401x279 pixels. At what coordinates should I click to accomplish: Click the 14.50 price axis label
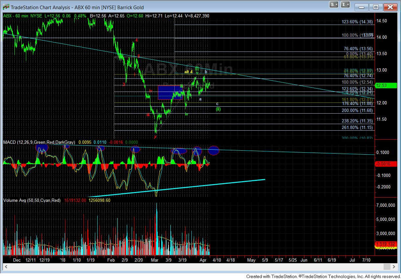point(382,21)
